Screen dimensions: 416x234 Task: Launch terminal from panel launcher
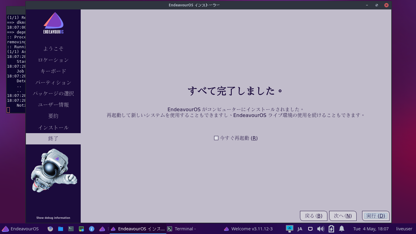point(71,229)
